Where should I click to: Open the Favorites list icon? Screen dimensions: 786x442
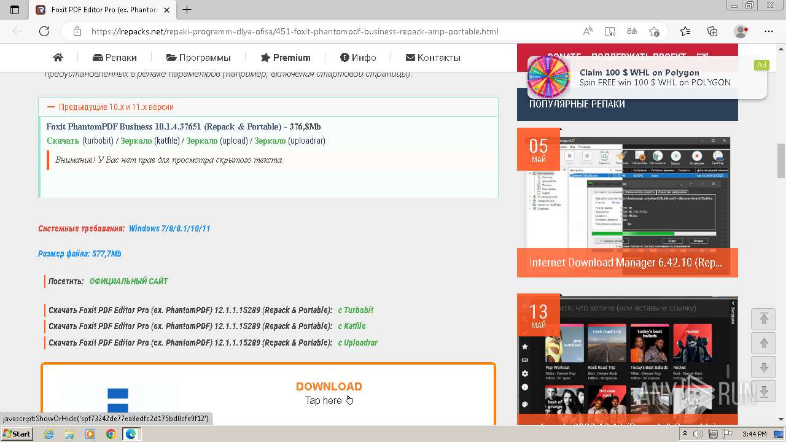point(685,31)
